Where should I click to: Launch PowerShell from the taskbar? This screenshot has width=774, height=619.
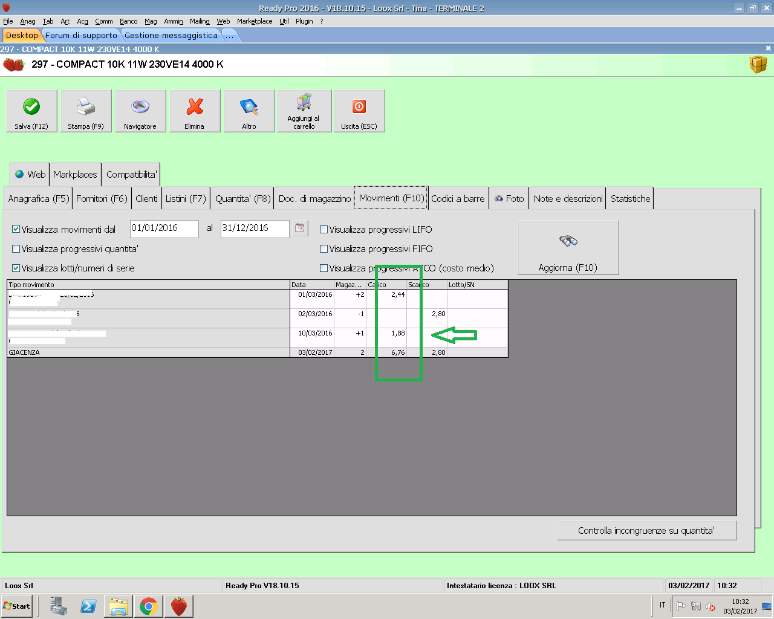88,606
